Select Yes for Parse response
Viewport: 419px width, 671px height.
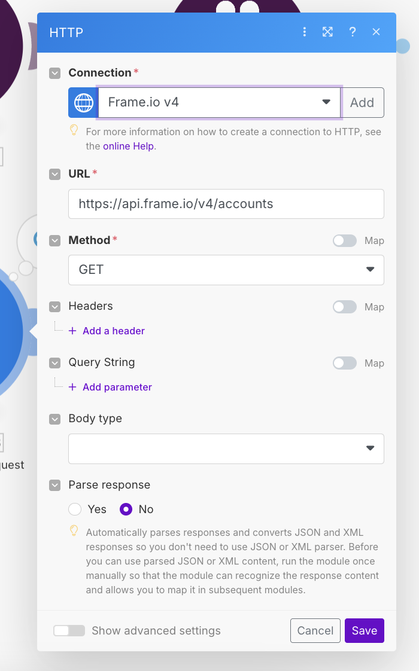(x=75, y=510)
